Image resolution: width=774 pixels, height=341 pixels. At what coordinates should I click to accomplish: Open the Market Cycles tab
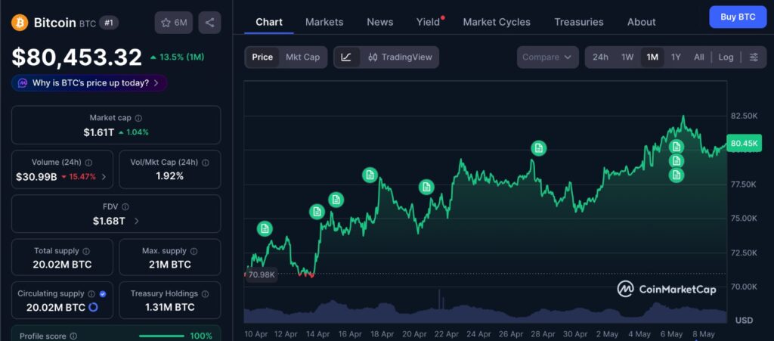(497, 22)
